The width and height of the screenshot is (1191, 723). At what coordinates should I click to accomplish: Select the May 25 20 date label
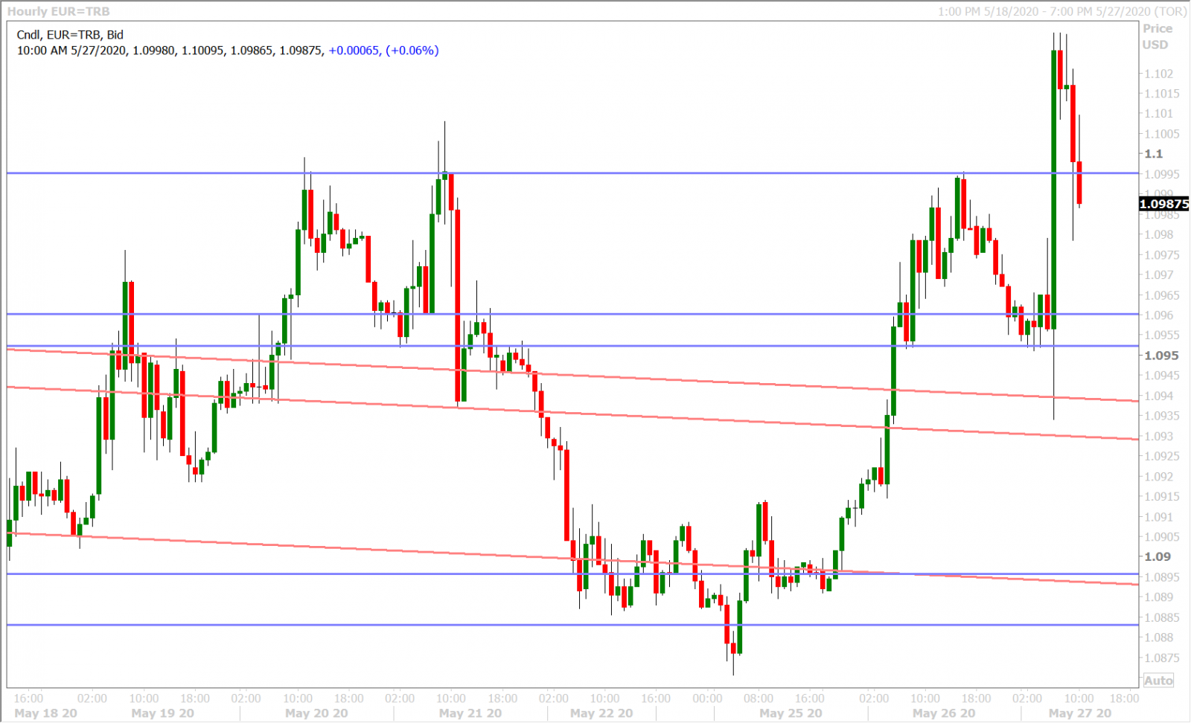(x=791, y=713)
